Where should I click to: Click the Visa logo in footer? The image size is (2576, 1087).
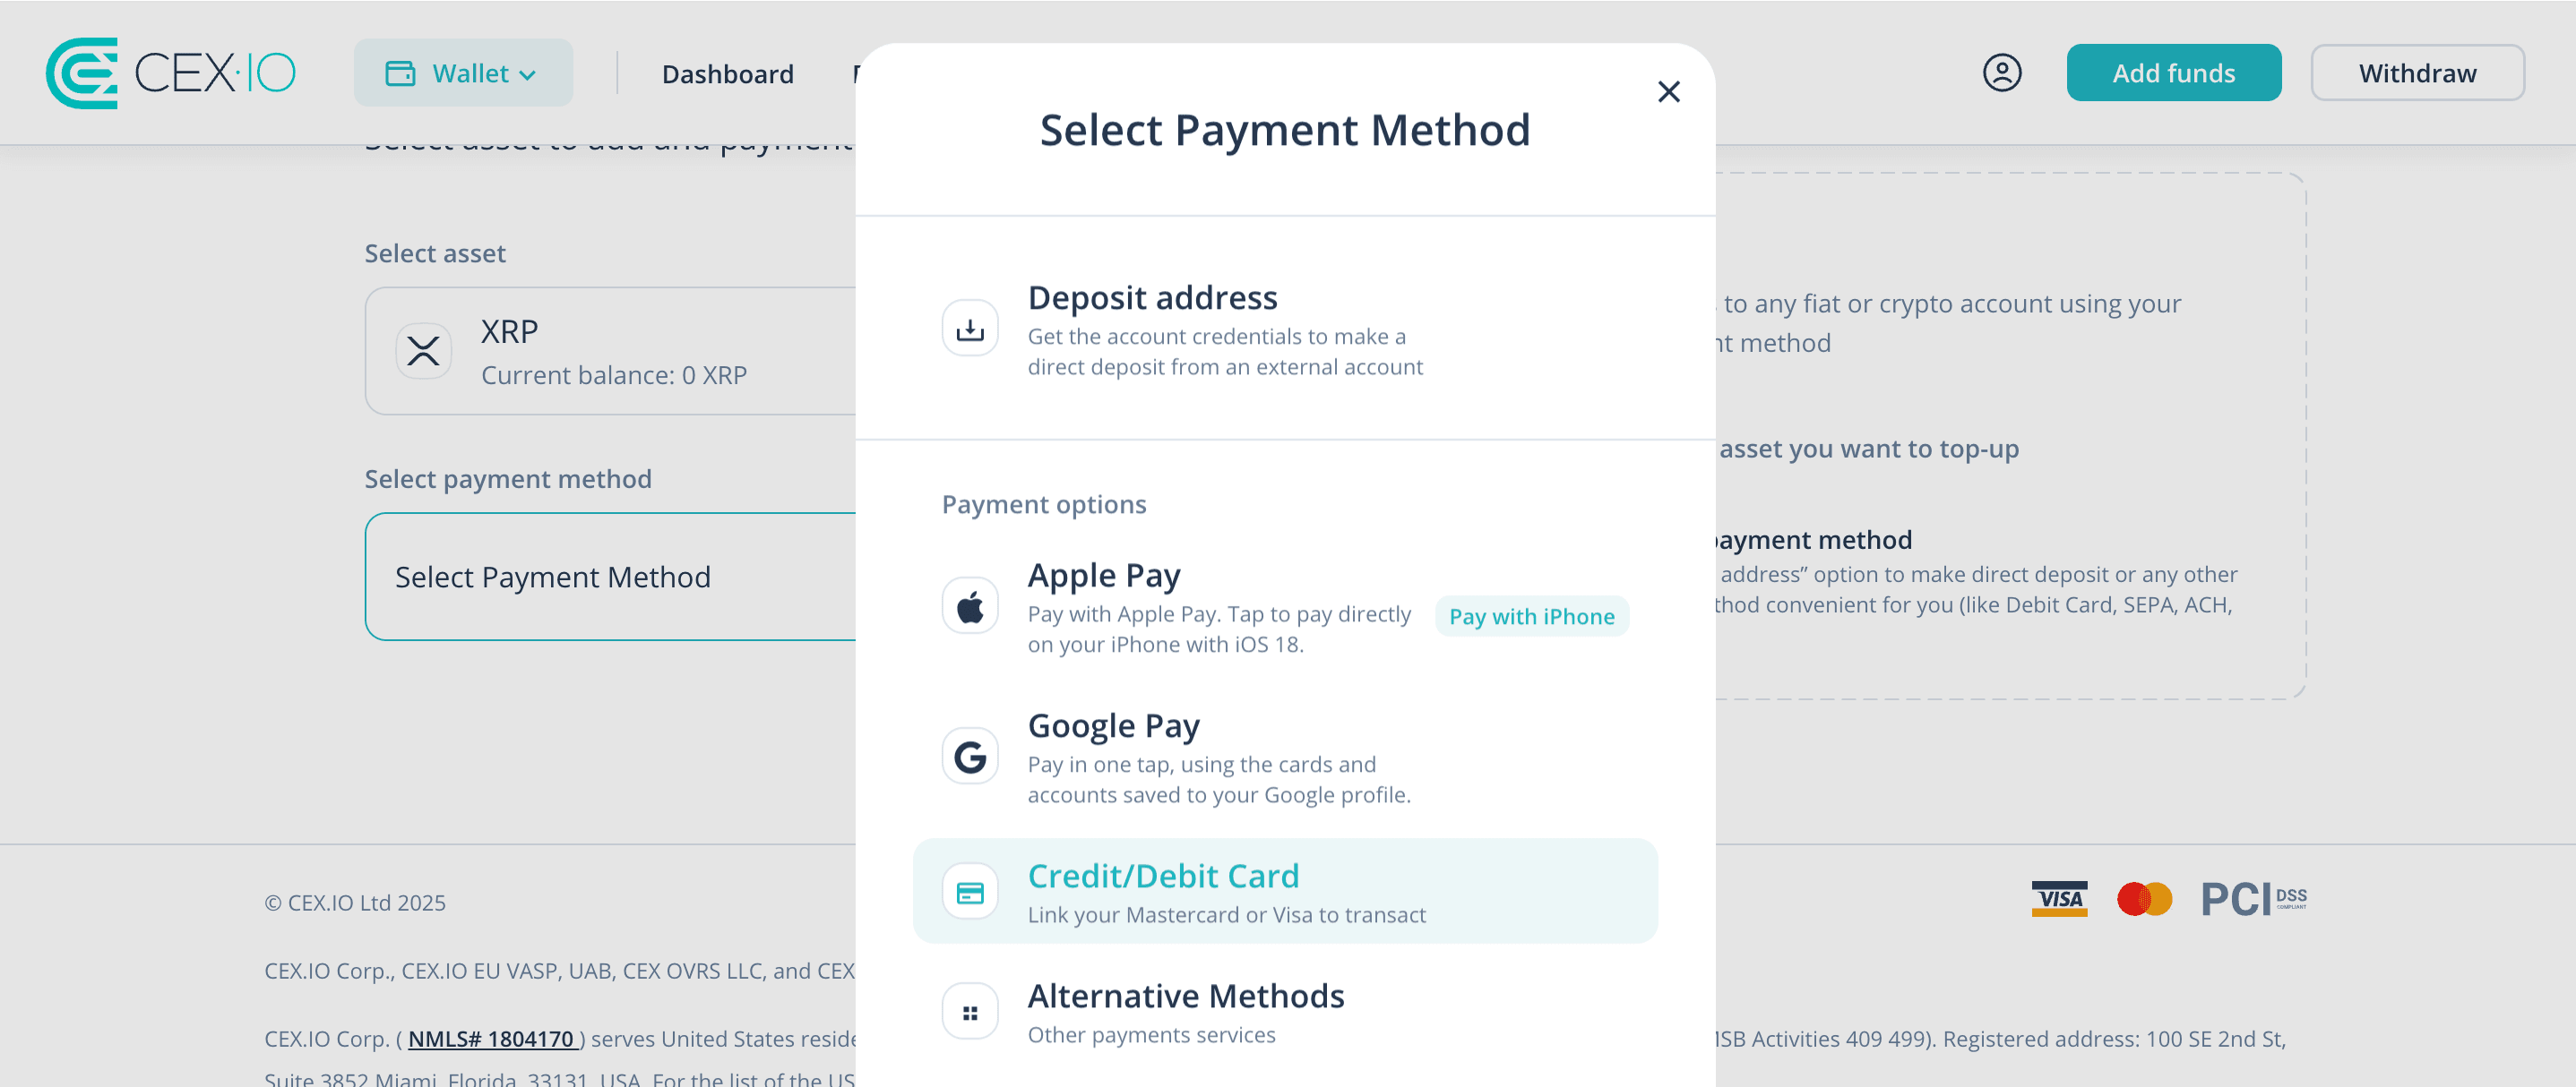pos(2059,898)
